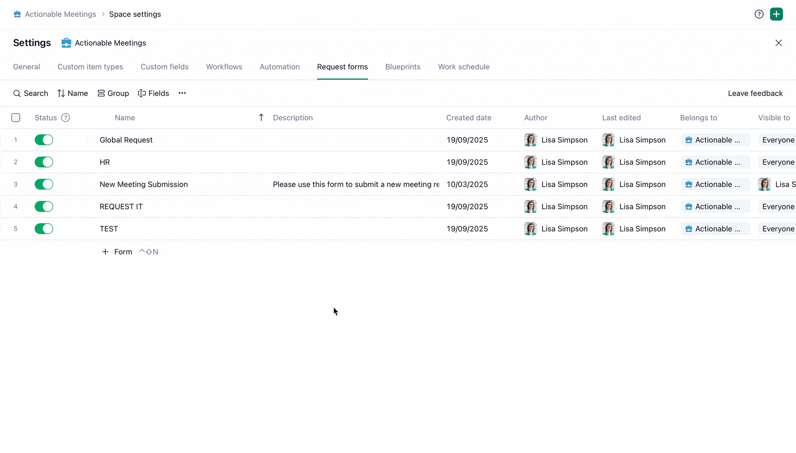
Task: Close the Settings panel with X
Action: tap(778, 43)
